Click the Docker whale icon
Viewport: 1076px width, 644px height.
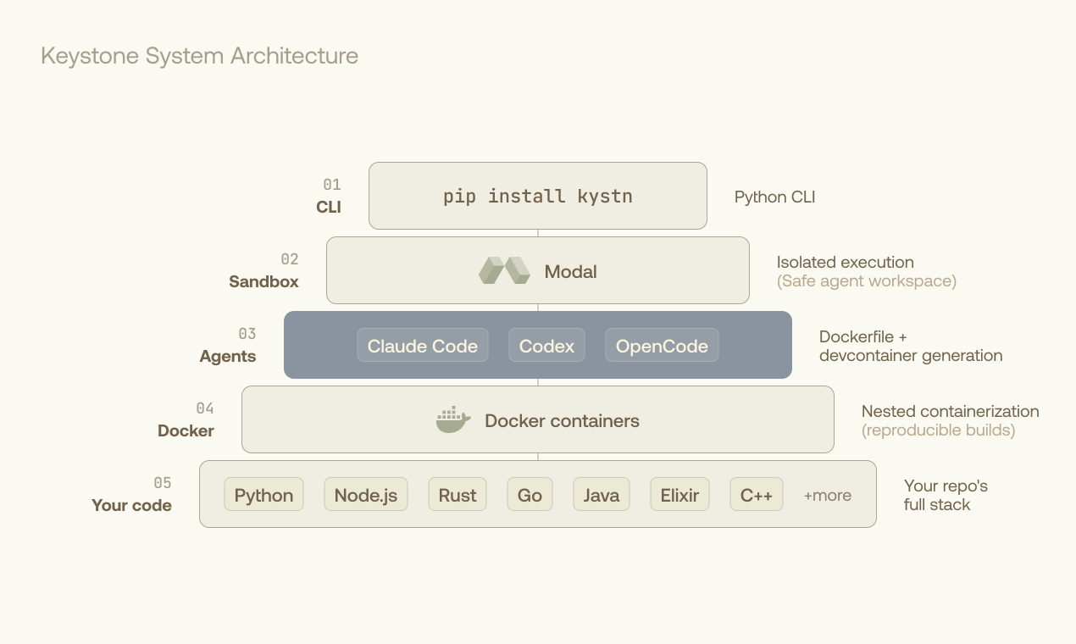click(x=453, y=420)
